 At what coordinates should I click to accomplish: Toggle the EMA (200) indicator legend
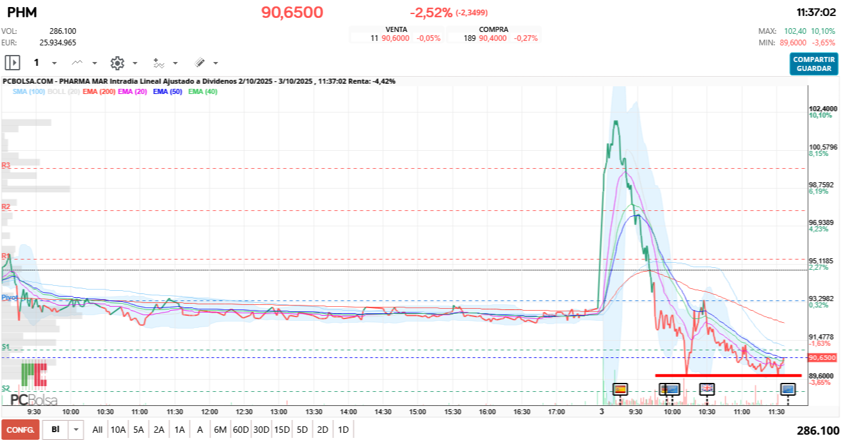(99, 92)
